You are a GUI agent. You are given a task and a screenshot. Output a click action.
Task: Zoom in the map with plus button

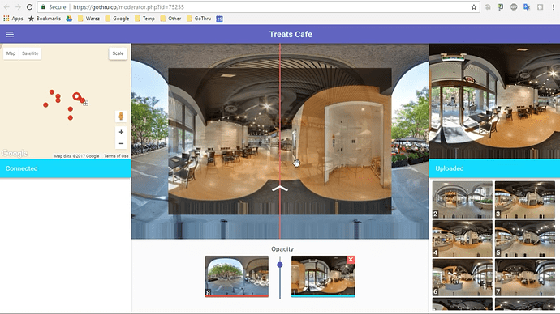coord(121,132)
